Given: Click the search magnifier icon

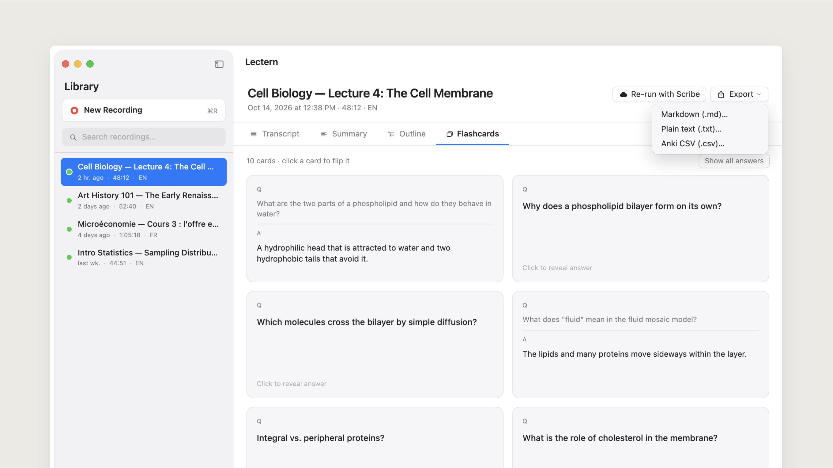Looking at the screenshot, I should (x=73, y=137).
